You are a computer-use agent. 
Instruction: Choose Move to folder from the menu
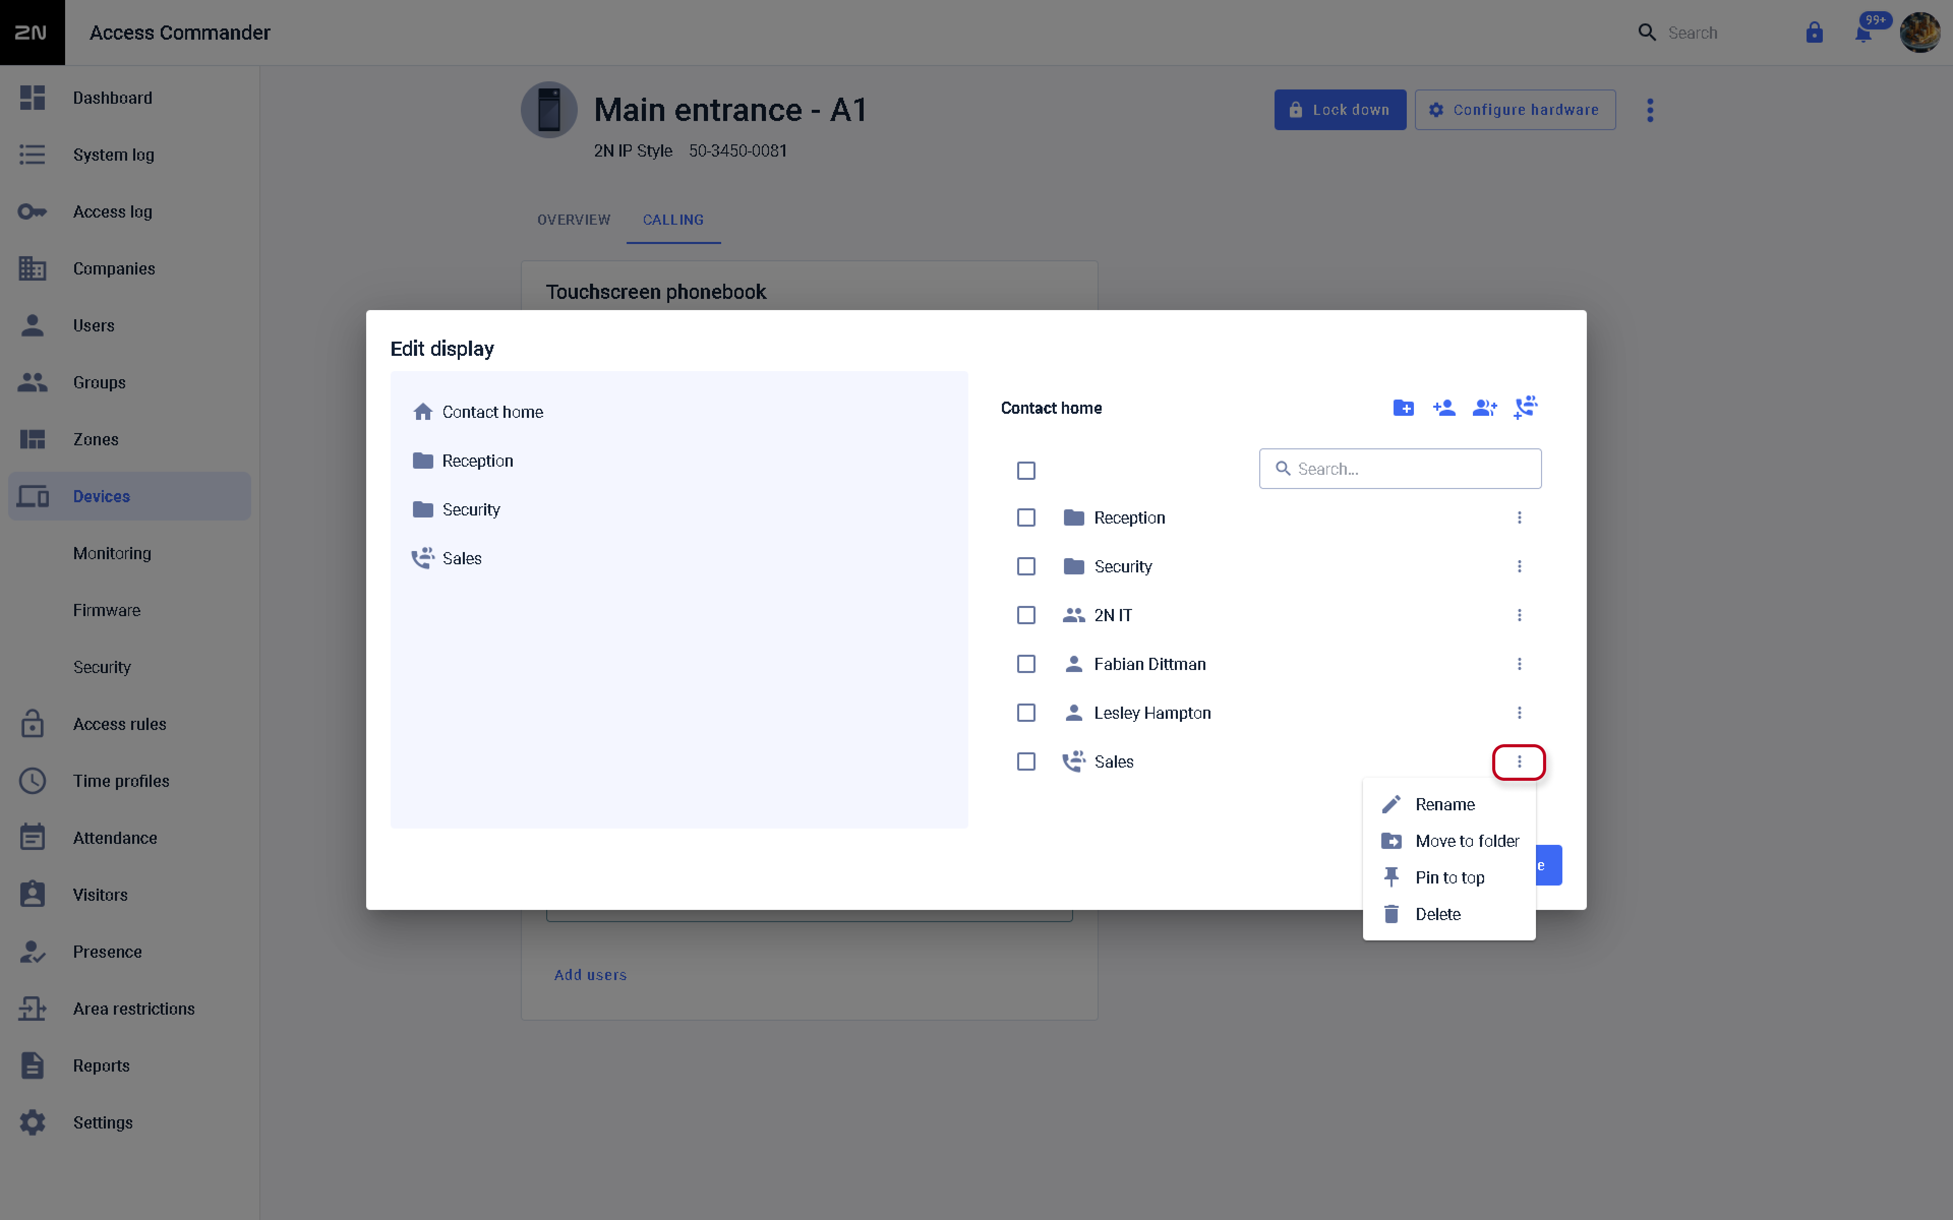(x=1448, y=841)
